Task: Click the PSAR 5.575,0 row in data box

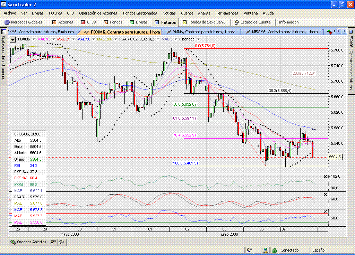Action: tap(29, 197)
